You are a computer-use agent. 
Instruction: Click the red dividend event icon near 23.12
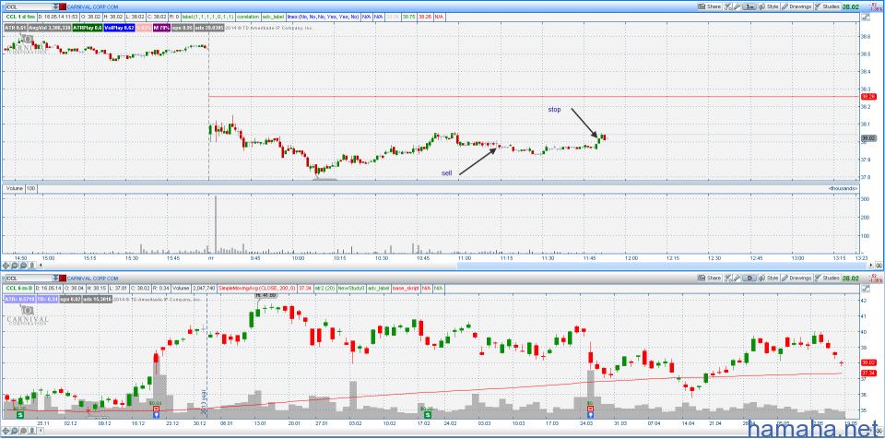pos(157,409)
